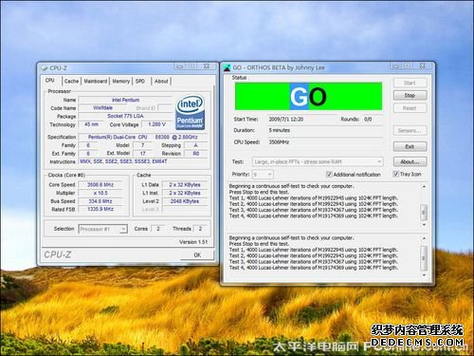Minimize the CPU-Z window
The height and width of the screenshot is (356, 474).
pos(179,66)
